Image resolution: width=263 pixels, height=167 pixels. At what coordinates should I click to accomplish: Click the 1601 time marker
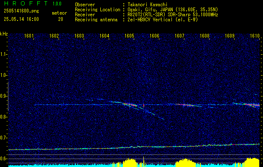point(29,35)
